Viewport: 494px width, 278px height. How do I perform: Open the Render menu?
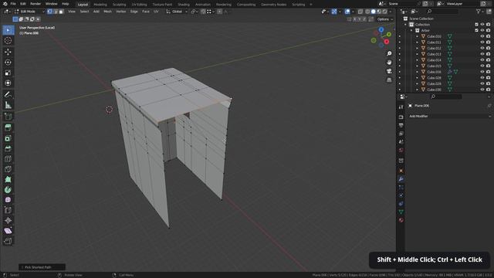[x=36, y=4]
